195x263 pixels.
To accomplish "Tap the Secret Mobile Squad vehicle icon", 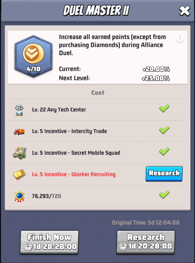I will pyautogui.click(x=19, y=153).
